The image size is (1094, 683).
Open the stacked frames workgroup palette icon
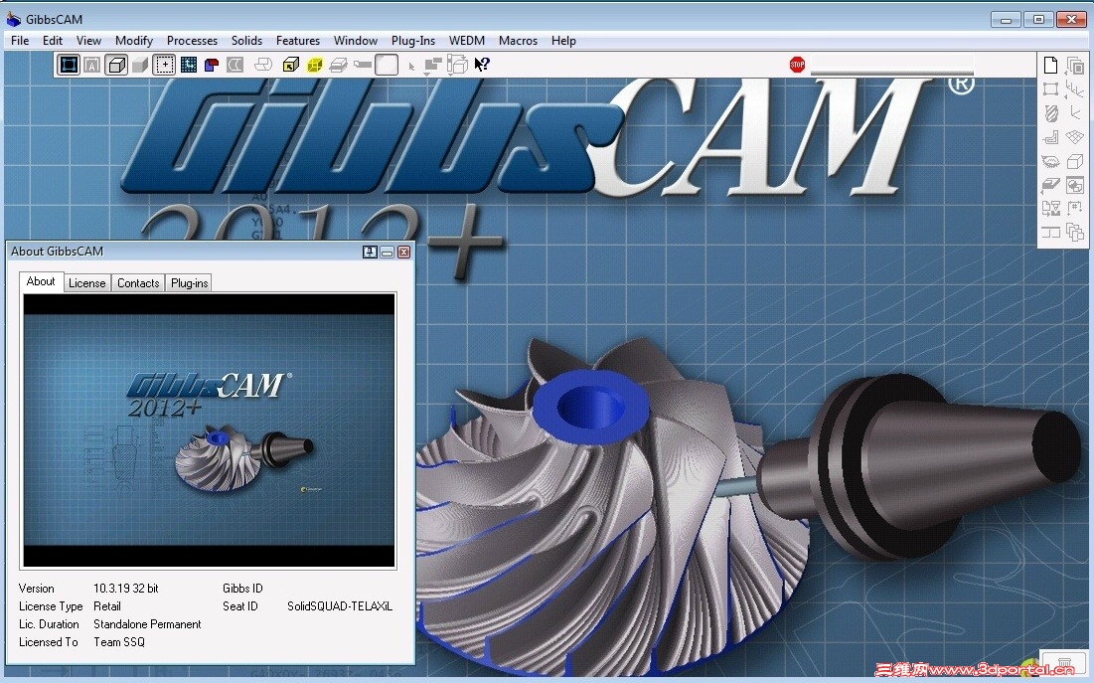(x=1075, y=66)
